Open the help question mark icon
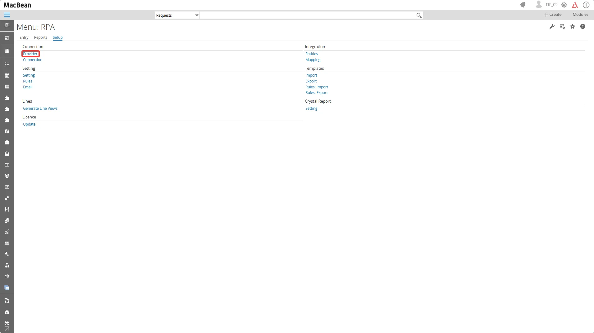The height and width of the screenshot is (333, 594). point(583,27)
